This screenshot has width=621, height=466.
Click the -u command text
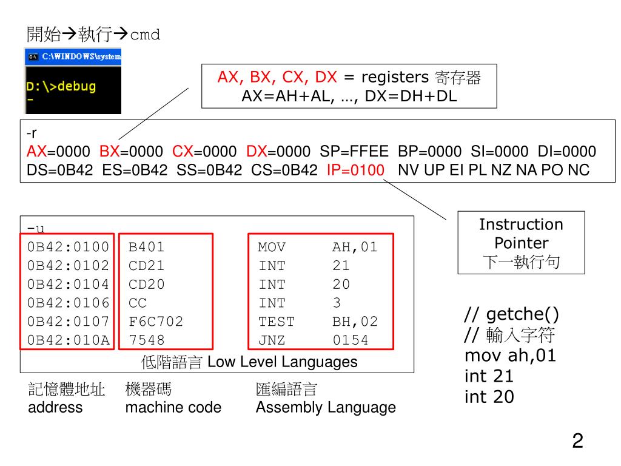point(36,229)
